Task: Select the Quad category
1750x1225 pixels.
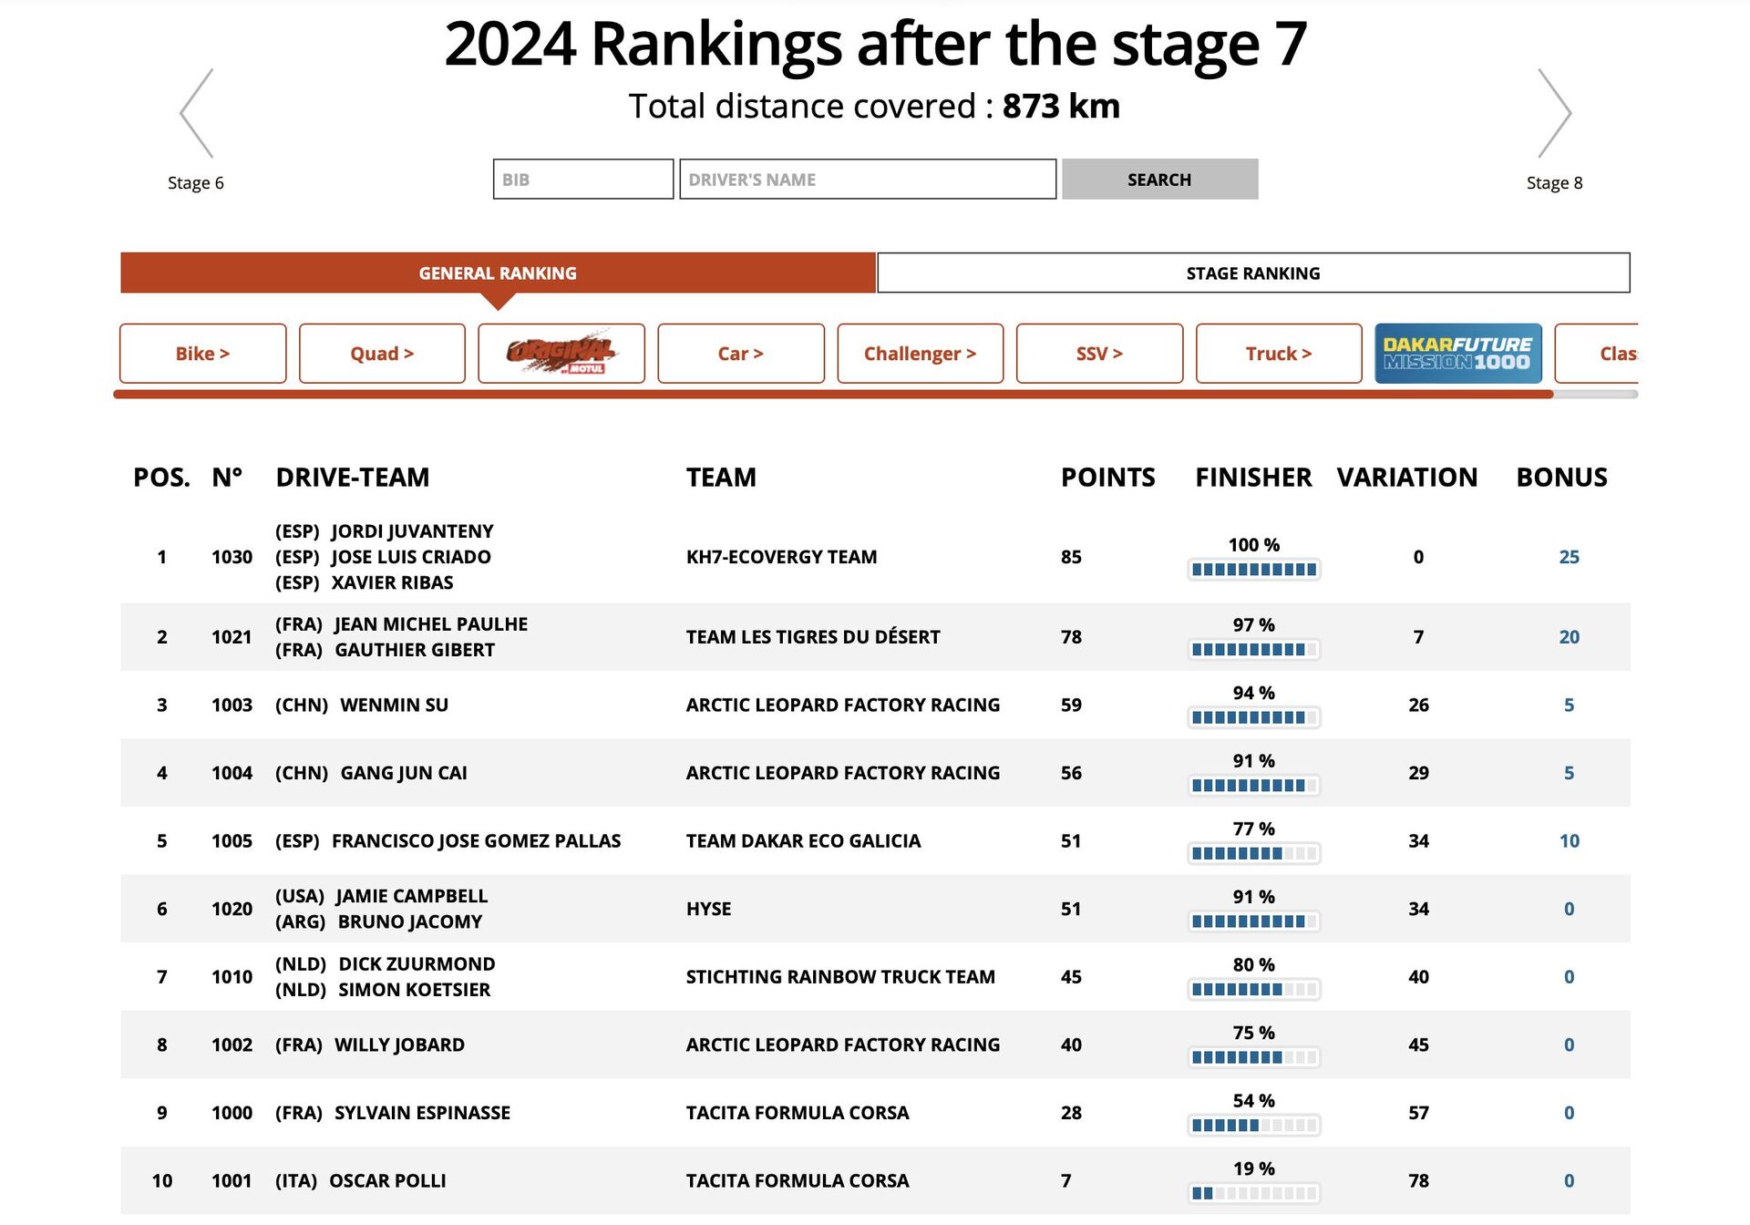Action: (381, 354)
